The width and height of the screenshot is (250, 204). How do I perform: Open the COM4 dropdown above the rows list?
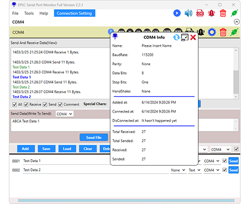220,149
